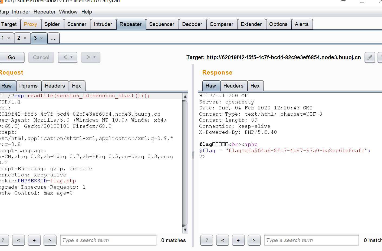This screenshot has height=251, width=382.
Task: Open the Decoder tab
Action: pos(192,24)
